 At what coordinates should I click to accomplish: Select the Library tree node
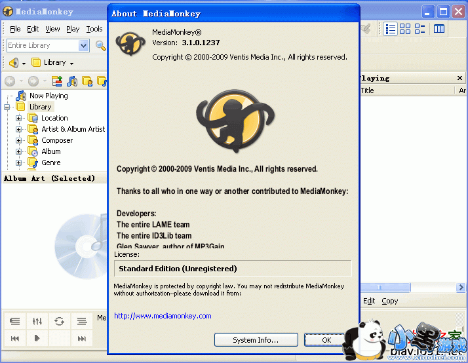tap(40, 107)
